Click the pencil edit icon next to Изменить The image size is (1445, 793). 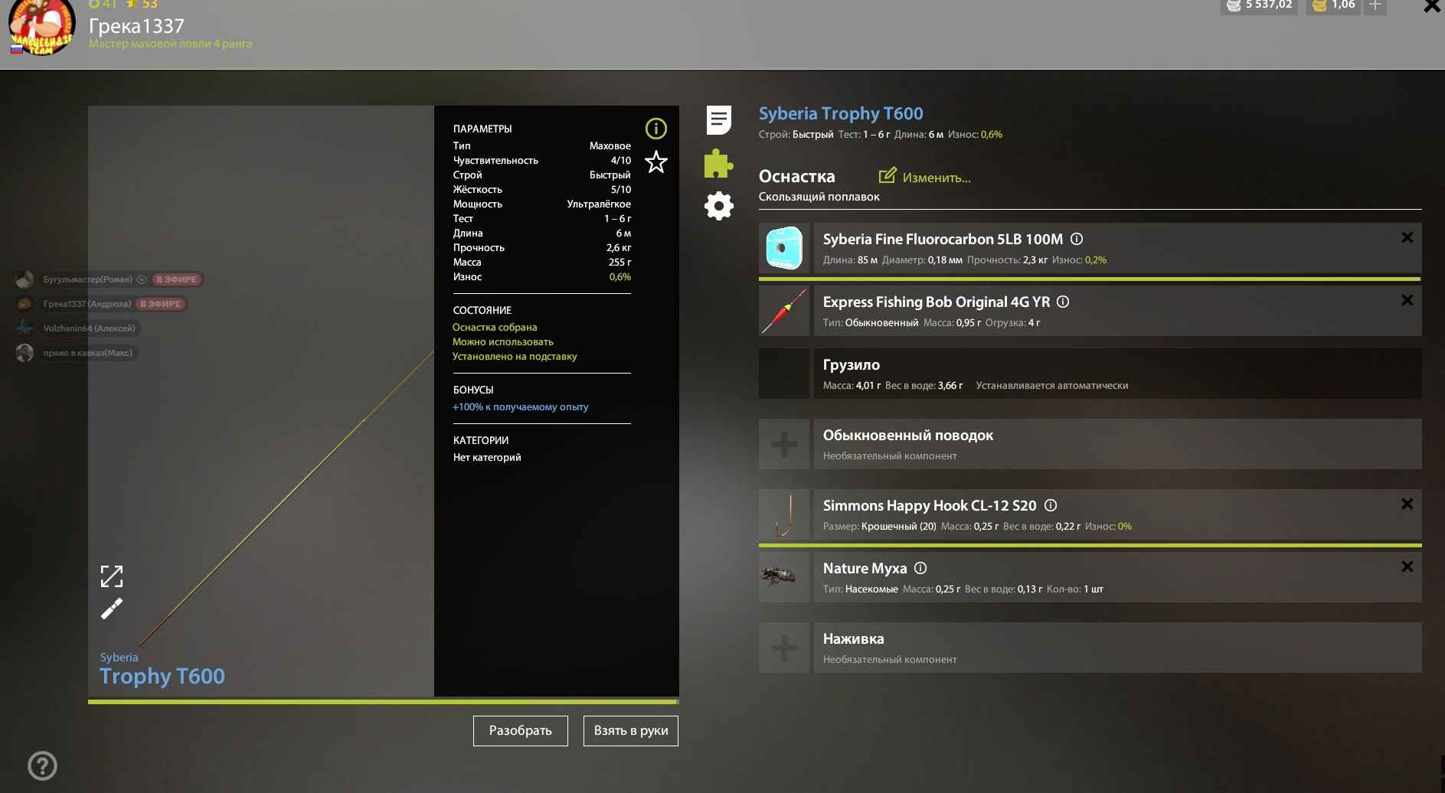[x=888, y=175]
